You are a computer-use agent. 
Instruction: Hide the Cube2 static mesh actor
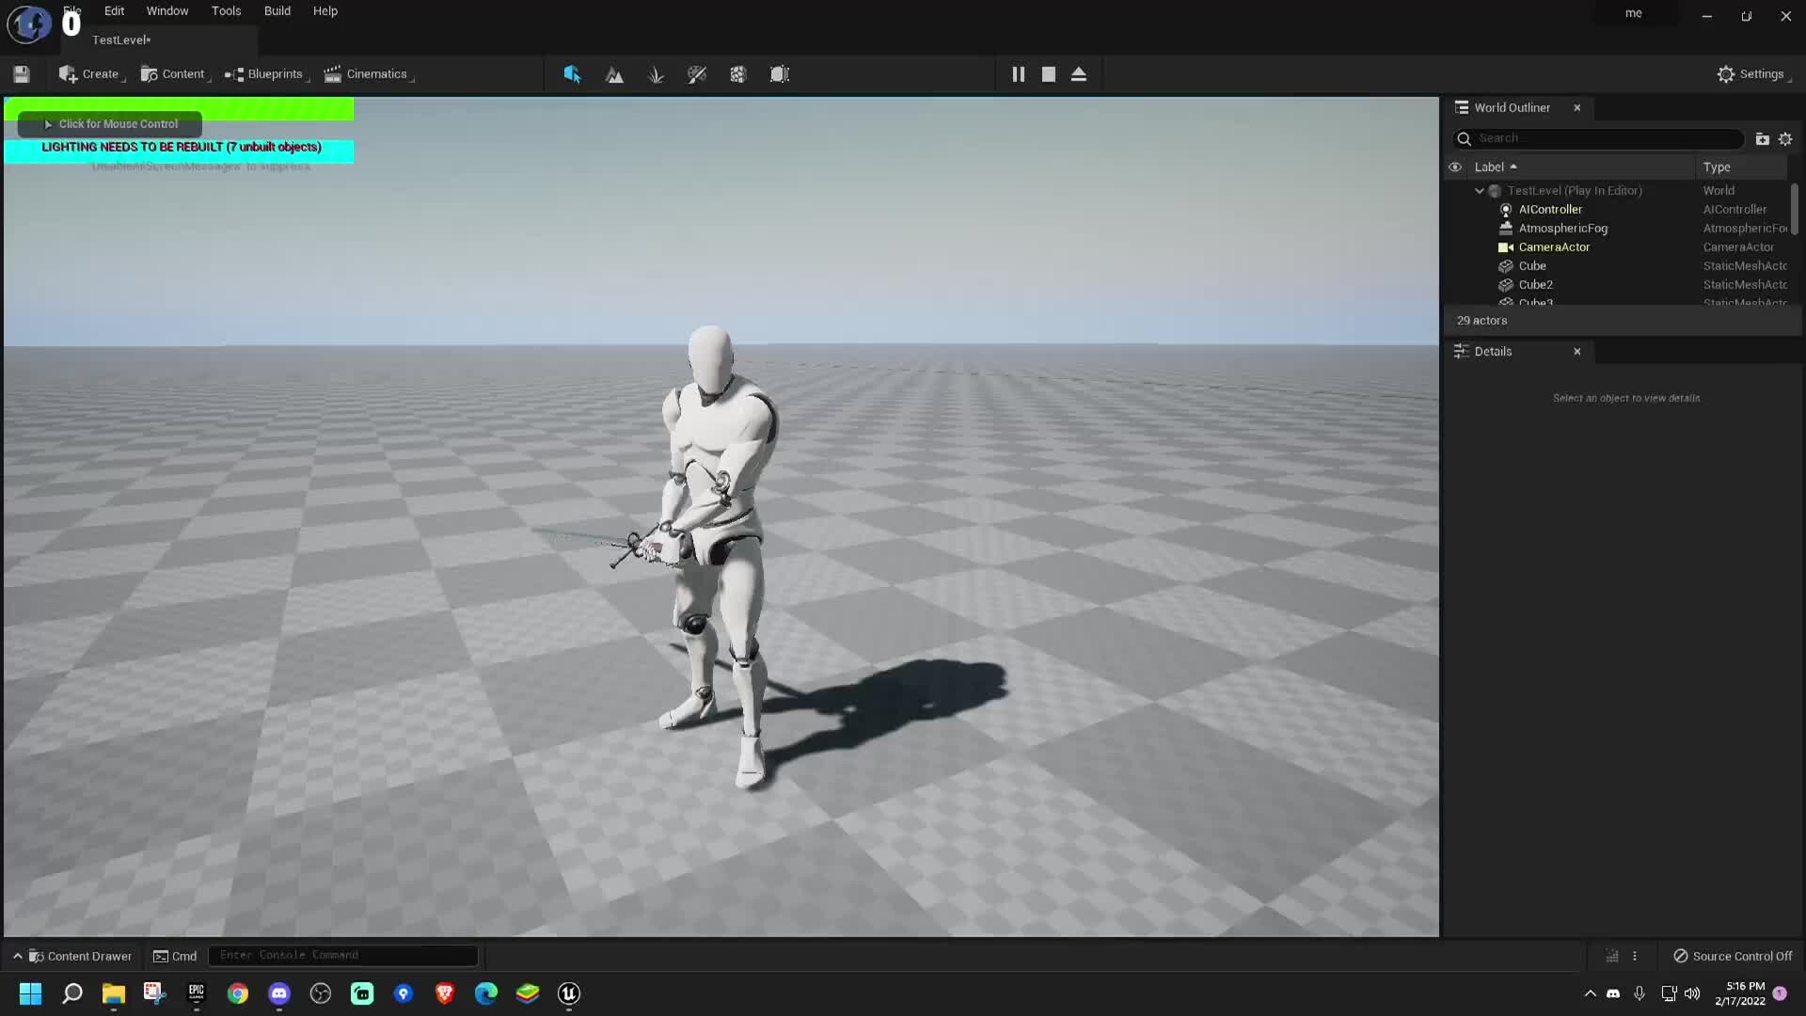1456,285
